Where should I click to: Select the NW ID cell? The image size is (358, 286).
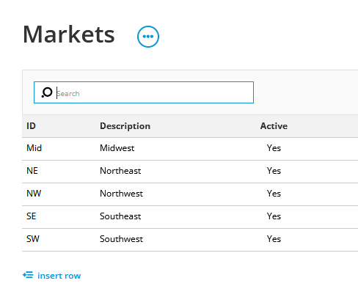34,194
